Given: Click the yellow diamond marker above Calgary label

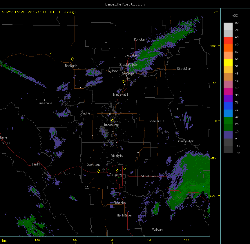Looking at the screenshot, I should tap(117, 171).
